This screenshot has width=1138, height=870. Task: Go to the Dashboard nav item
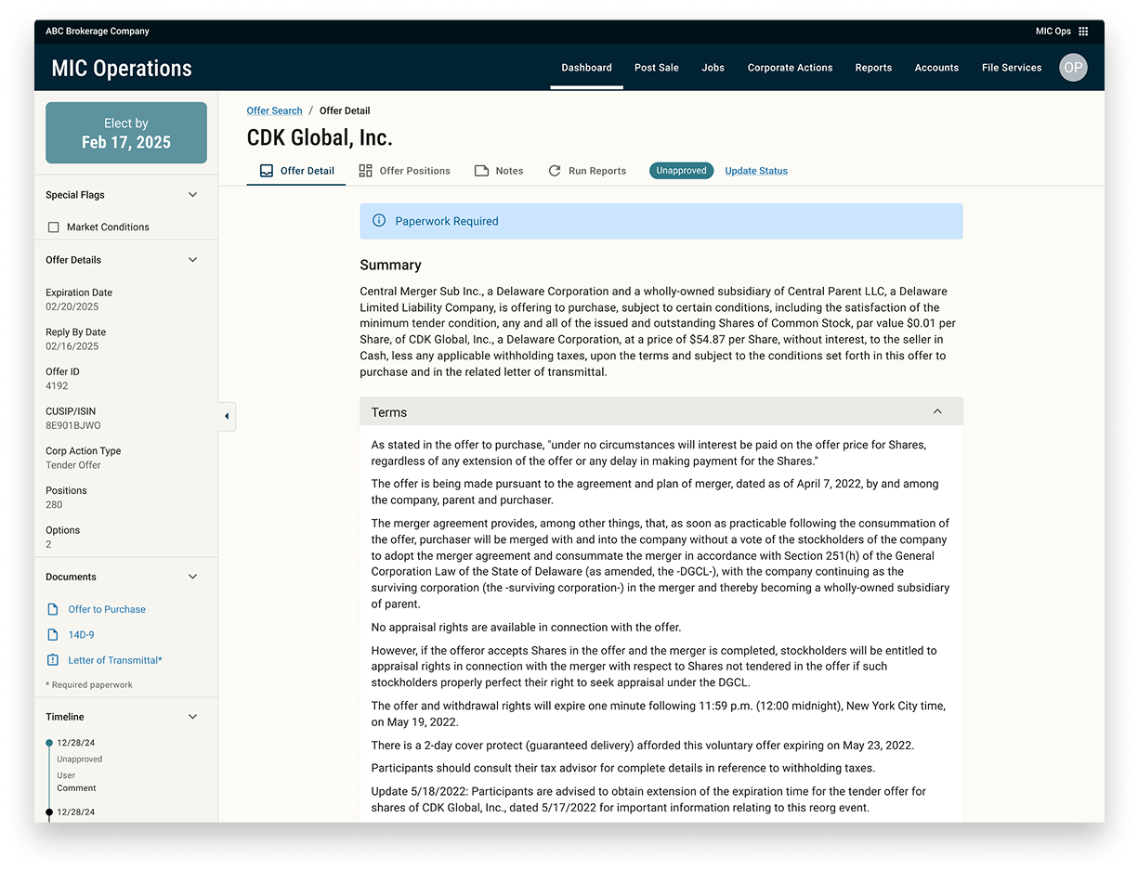586,68
